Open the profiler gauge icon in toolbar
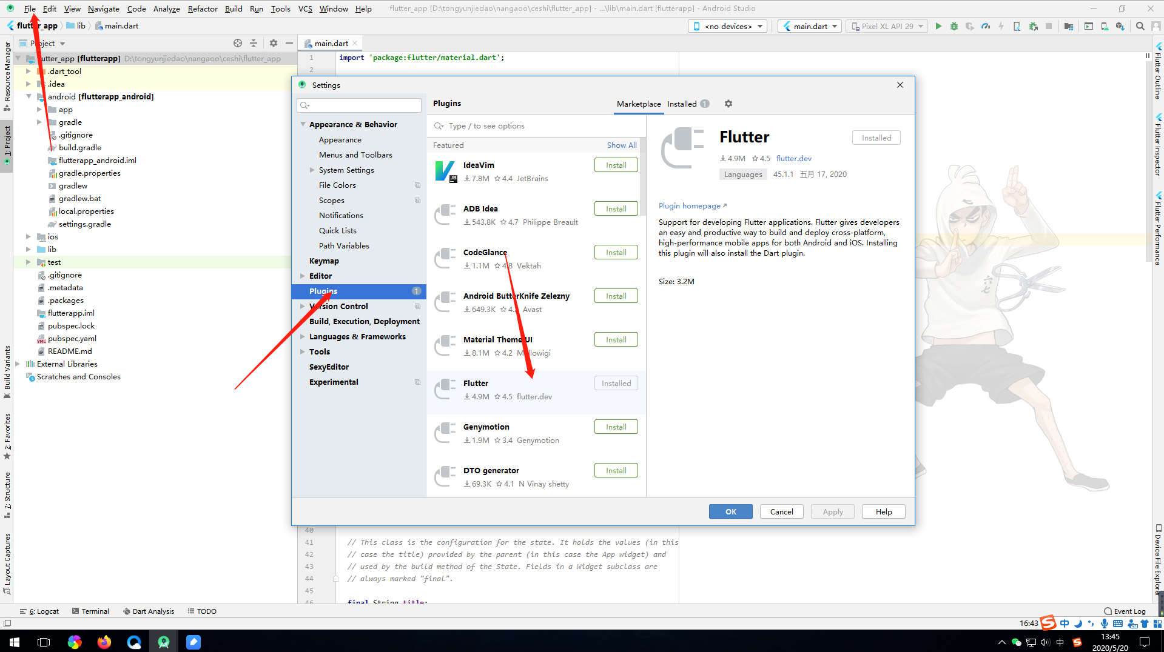1164x652 pixels. pos(986,26)
